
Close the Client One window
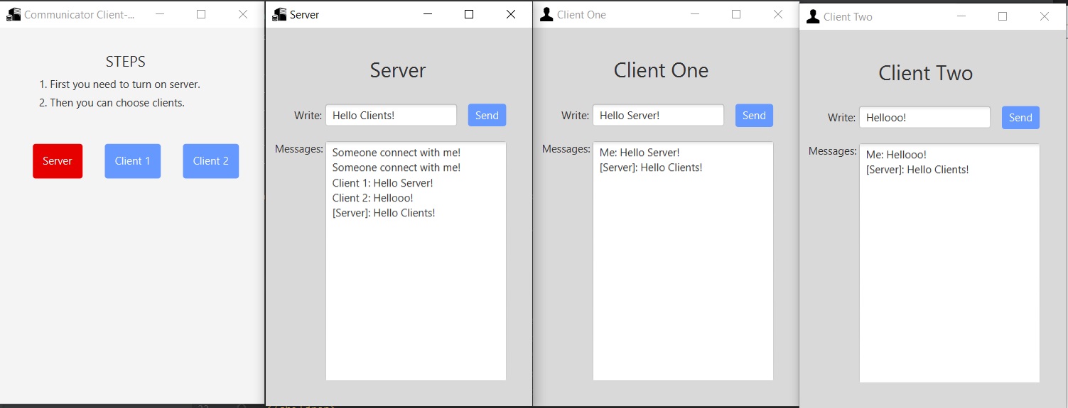pos(778,14)
